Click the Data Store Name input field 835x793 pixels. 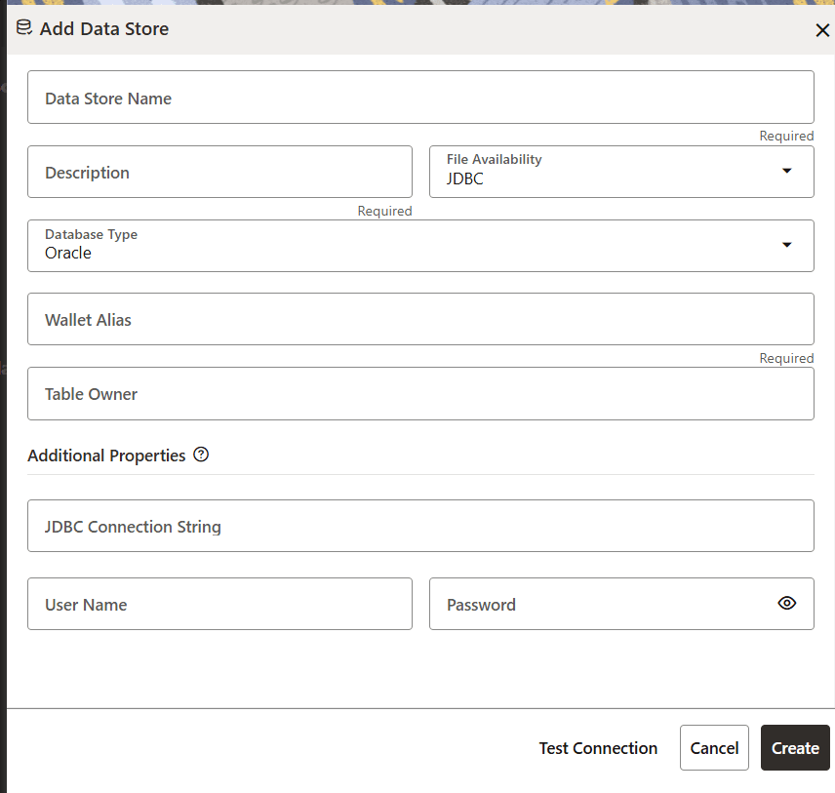420,97
